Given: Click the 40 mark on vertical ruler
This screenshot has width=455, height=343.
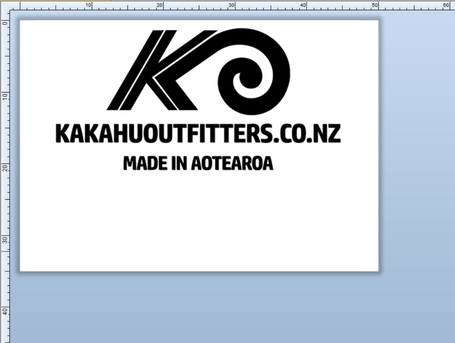Looking at the screenshot, I should click(5, 311).
